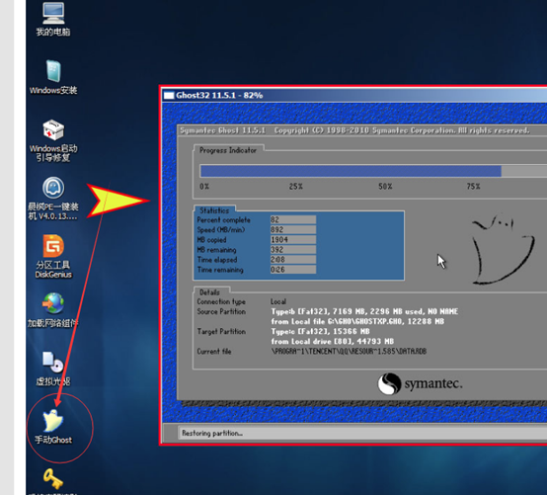Click the Connection type value Local

(x=278, y=301)
